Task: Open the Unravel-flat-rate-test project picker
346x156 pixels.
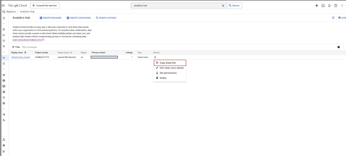Action: pyautogui.click(x=46, y=6)
